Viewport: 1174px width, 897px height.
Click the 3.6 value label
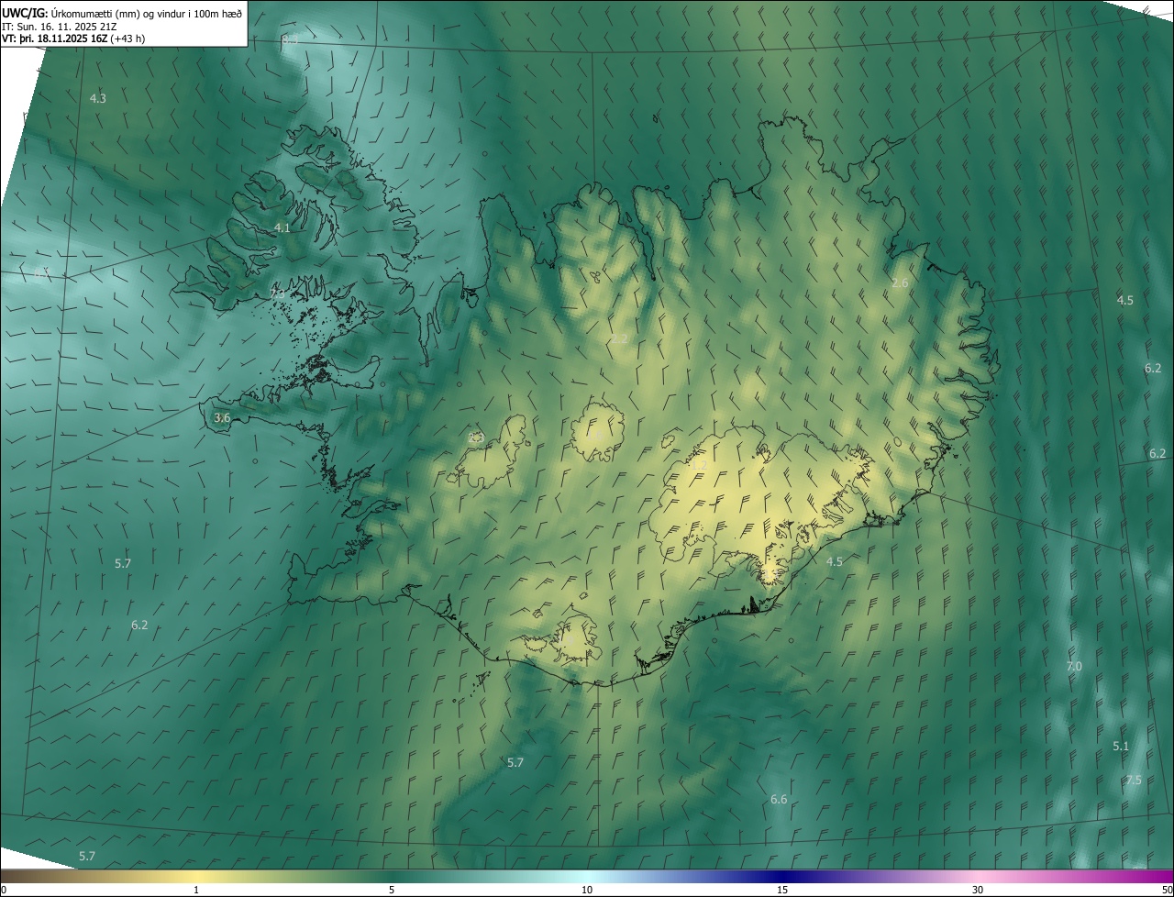(222, 417)
